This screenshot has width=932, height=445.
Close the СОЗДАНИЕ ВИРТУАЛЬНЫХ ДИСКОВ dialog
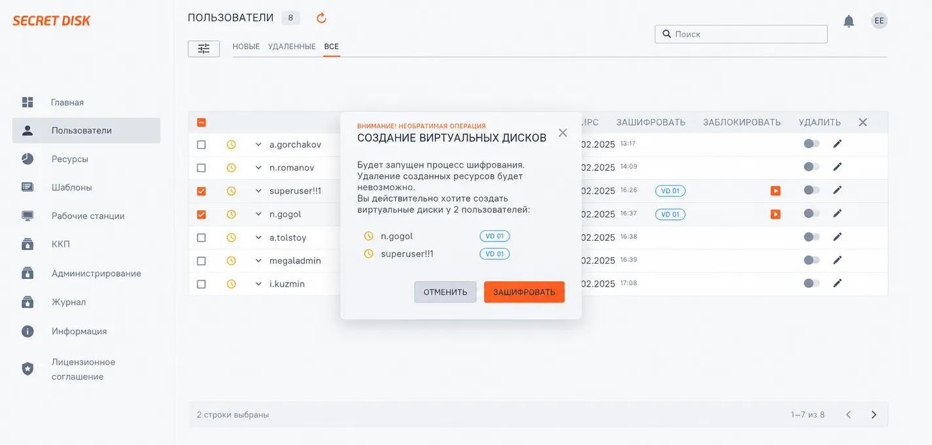click(x=562, y=133)
